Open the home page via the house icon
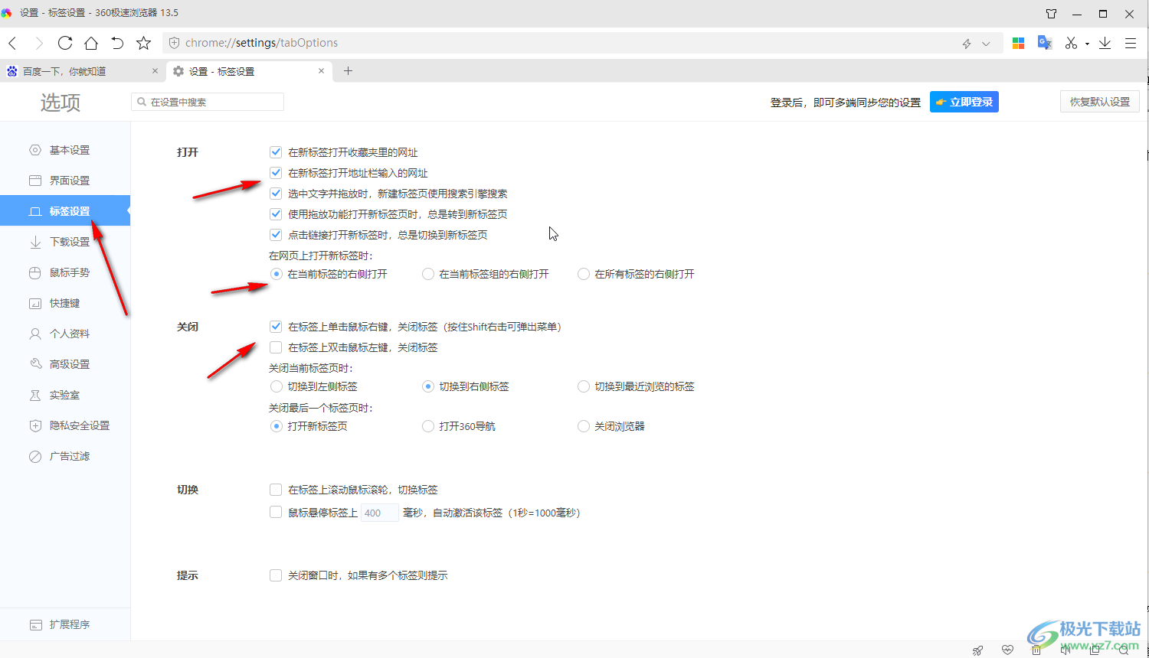Image resolution: width=1149 pixels, height=658 pixels. click(x=91, y=43)
